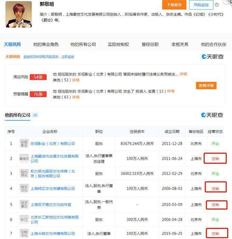Viewport: 232px width, 239px height.
Task: Open 详情 link after 投资人变更（13）
Action: [171, 91]
